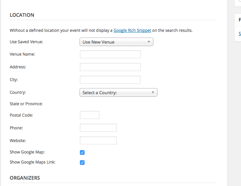The height and width of the screenshot is (186, 241).
Task: Click the "Use Saved Venue:" label text
Action: (26, 42)
